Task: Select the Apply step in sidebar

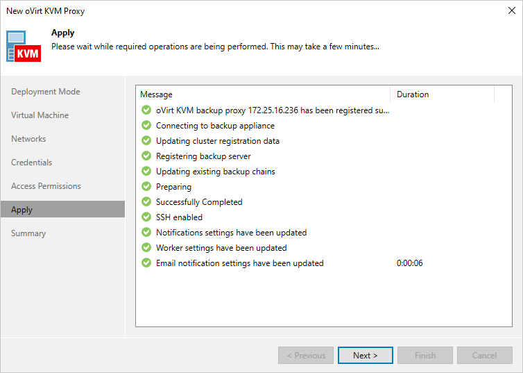Action: (62, 209)
